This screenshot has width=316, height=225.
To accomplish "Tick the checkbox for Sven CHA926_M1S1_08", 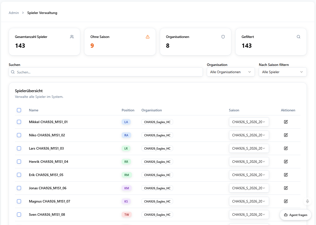I will click(19, 215).
